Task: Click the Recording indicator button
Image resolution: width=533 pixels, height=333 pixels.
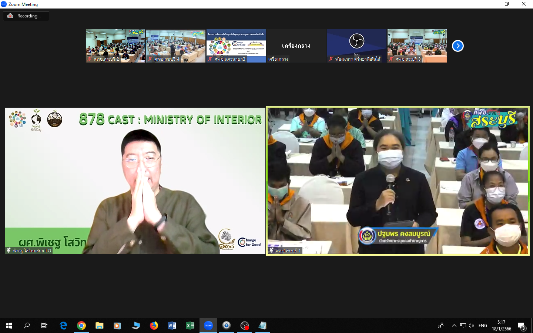Action: coord(26,16)
